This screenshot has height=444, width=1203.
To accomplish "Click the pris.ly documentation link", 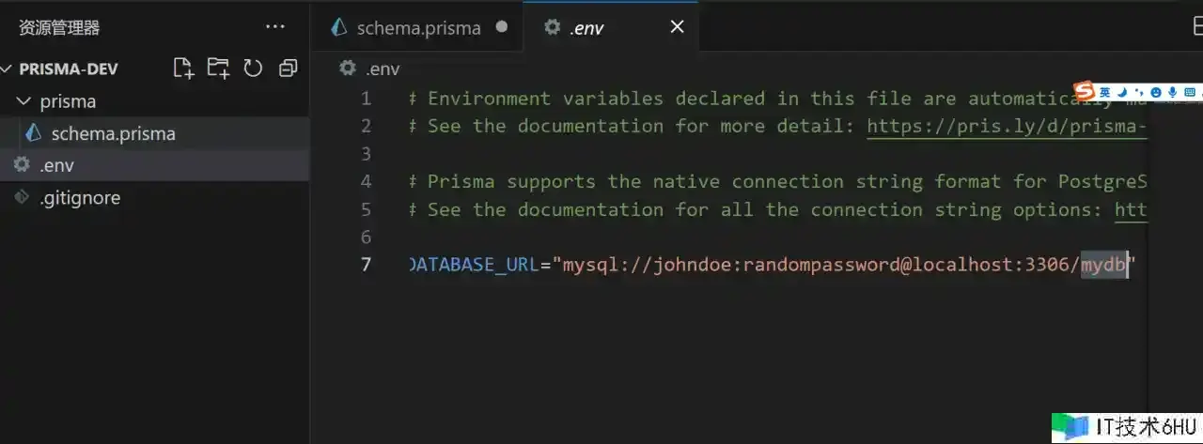I will coord(1006,126).
